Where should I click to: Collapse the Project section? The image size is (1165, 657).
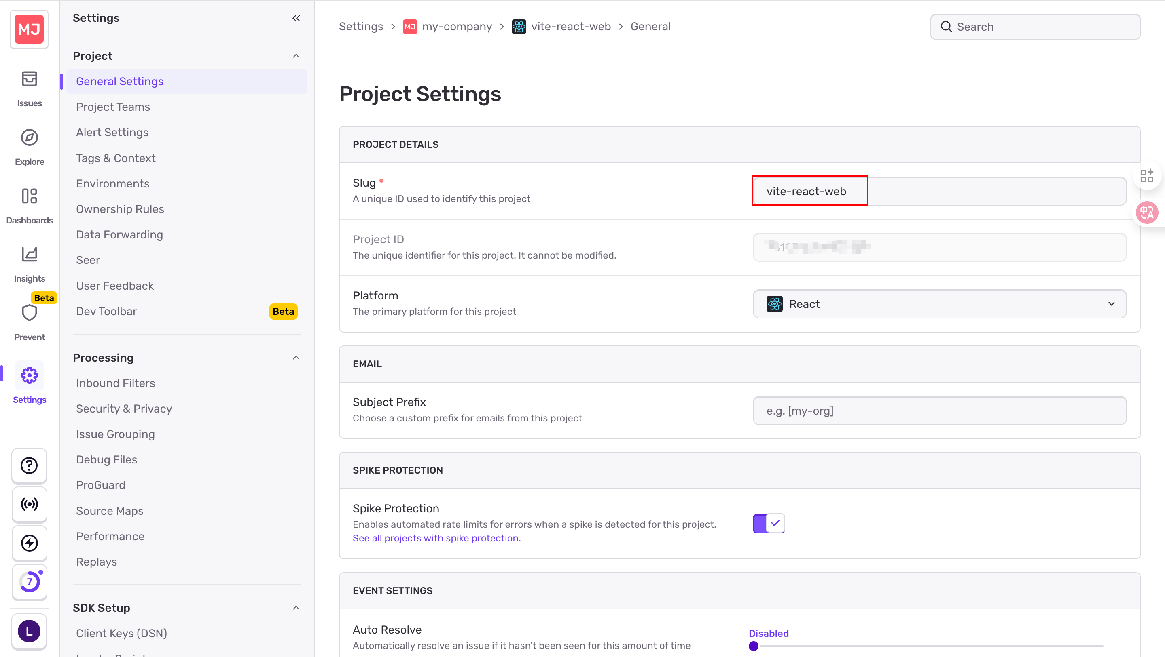pyautogui.click(x=296, y=56)
